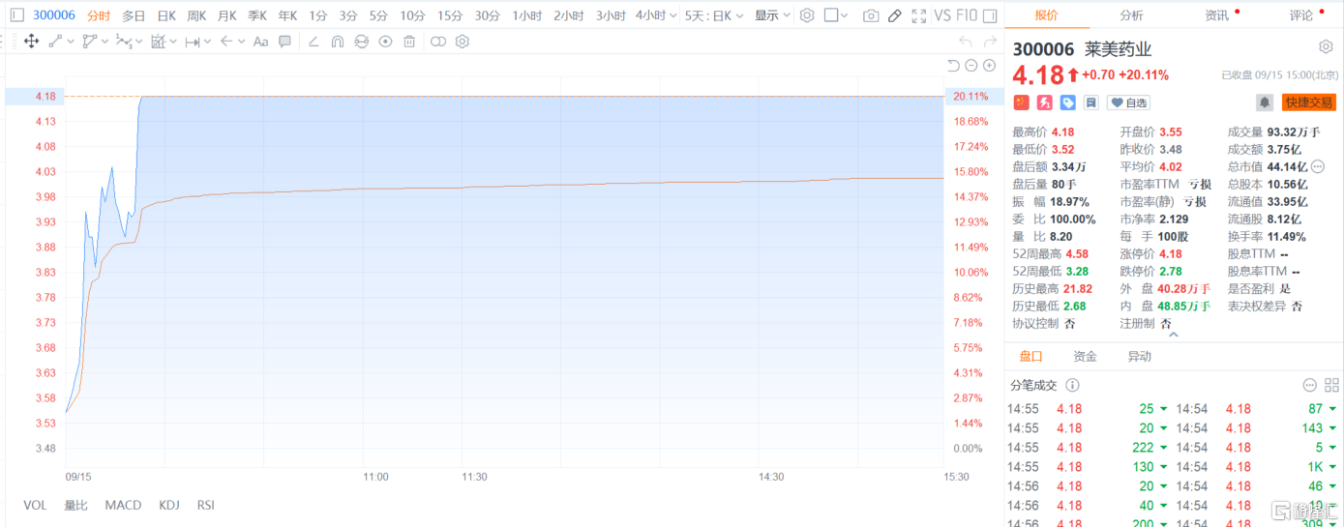Image resolution: width=1344 pixels, height=527 pixels.
Task: Expand polyline tool options arrow
Action: click(105, 42)
